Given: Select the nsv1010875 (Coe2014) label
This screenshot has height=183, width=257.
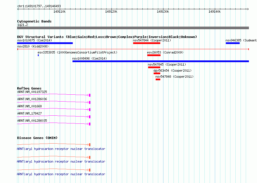Looking at the screenshot, I should pyautogui.click(x=35, y=40).
